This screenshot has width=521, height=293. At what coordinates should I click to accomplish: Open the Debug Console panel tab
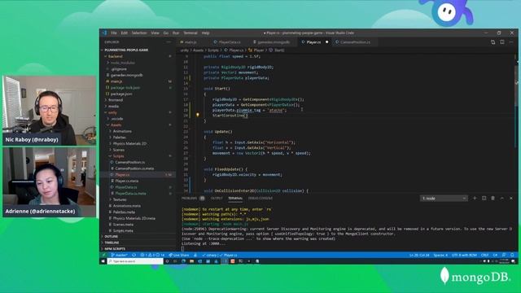coord(260,199)
